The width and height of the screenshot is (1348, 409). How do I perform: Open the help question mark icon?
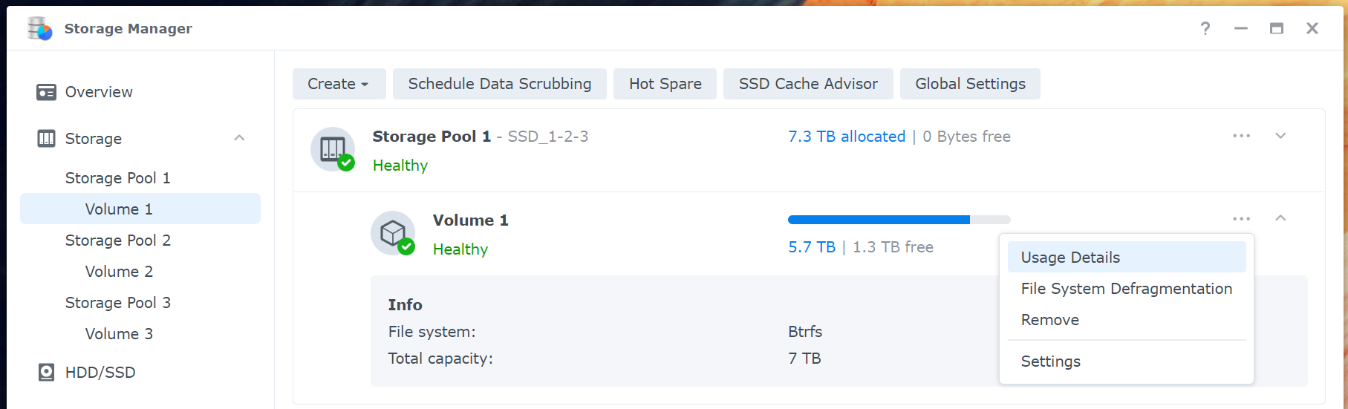pos(1205,28)
